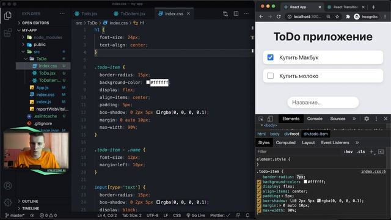Disable the padding property in DevTools
This screenshot has height=220, width=391.
(259, 196)
